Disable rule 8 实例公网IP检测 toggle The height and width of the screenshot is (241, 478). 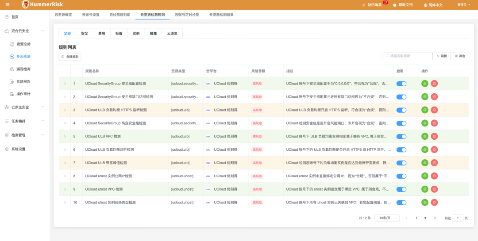[401, 176]
